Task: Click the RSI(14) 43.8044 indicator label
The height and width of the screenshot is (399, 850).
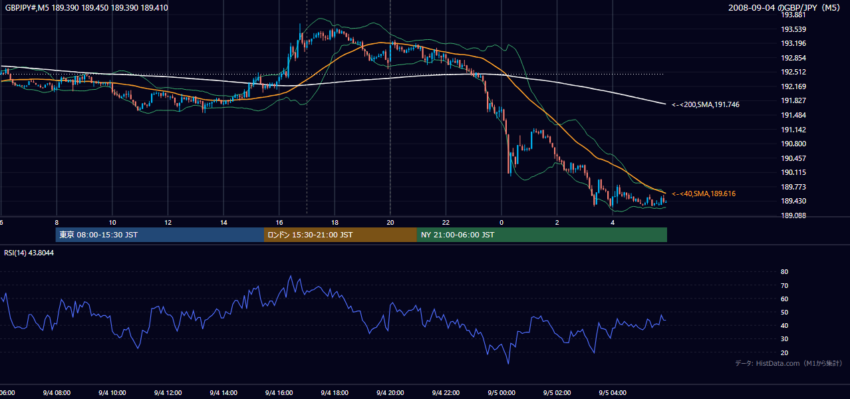Action: tap(29, 253)
